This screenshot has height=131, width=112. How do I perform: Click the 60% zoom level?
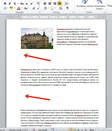(x=92, y=130)
